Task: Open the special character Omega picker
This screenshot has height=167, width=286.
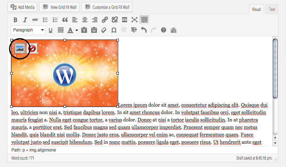Action: (114, 30)
